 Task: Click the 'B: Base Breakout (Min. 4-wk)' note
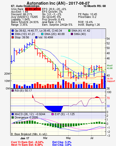coord(29,134)
